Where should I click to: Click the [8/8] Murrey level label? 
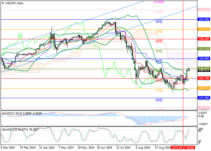(x=159, y=21)
